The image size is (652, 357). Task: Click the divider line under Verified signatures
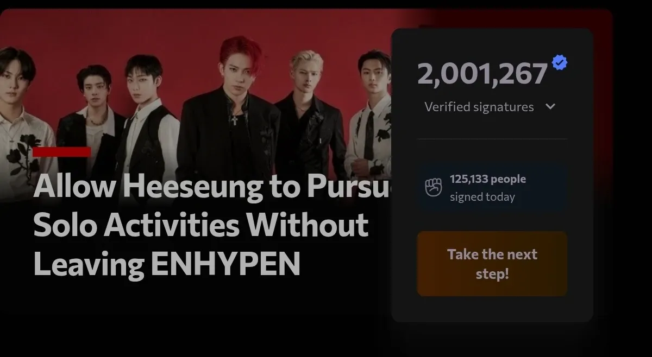click(x=492, y=139)
